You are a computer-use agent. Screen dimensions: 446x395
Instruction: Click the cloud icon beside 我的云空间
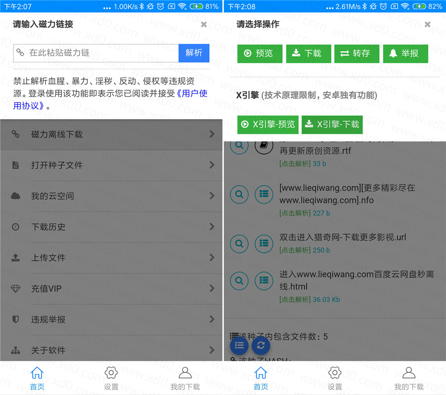coord(15,196)
